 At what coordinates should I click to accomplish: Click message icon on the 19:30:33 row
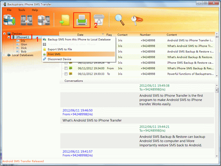click(x=71, y=74)
